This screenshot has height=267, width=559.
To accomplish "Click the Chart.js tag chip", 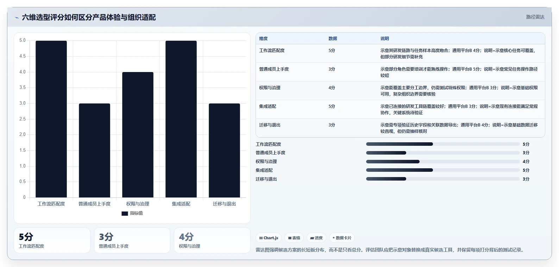I will coord(269,238).
